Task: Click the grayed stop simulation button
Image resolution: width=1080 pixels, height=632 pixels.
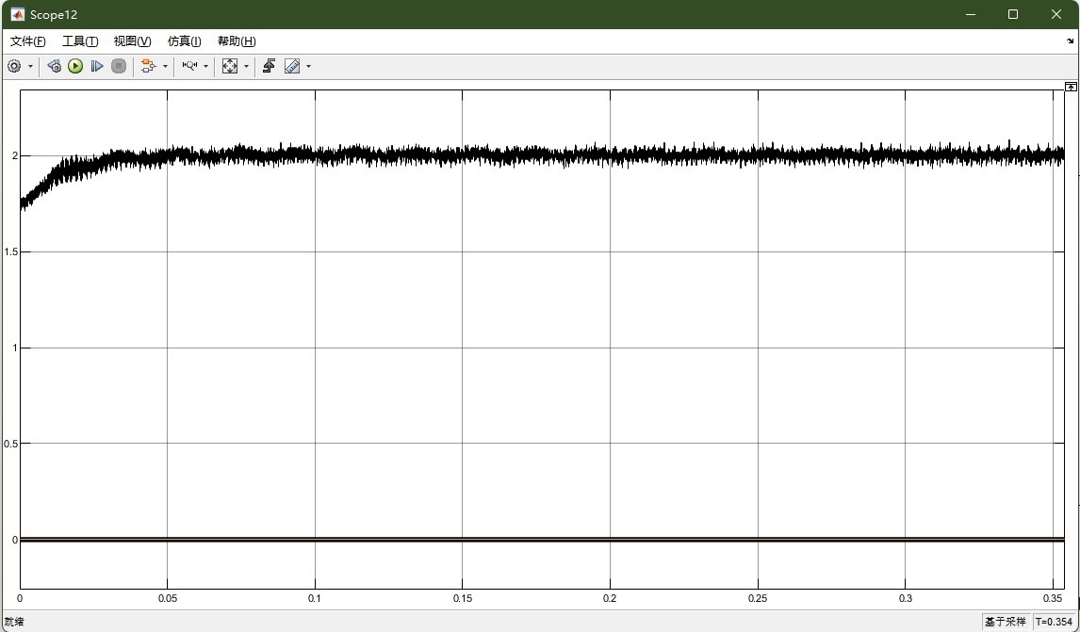Action: point(119,66)
